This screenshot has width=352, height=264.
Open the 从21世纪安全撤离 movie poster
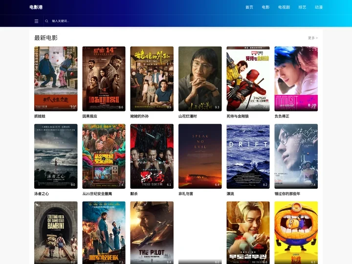click(104, 156)
